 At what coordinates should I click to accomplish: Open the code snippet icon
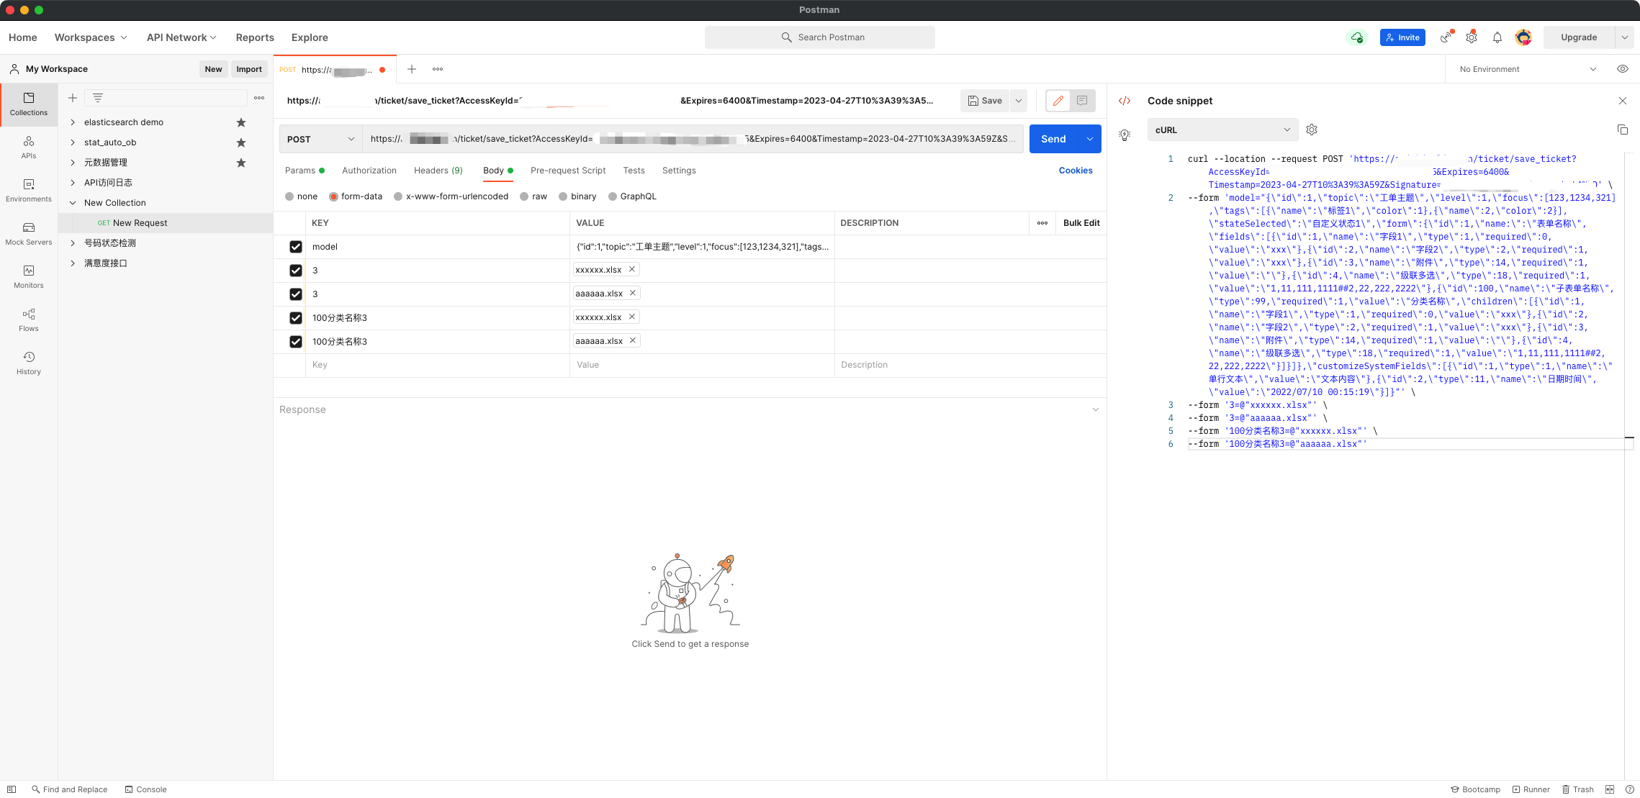(1125, 101)
